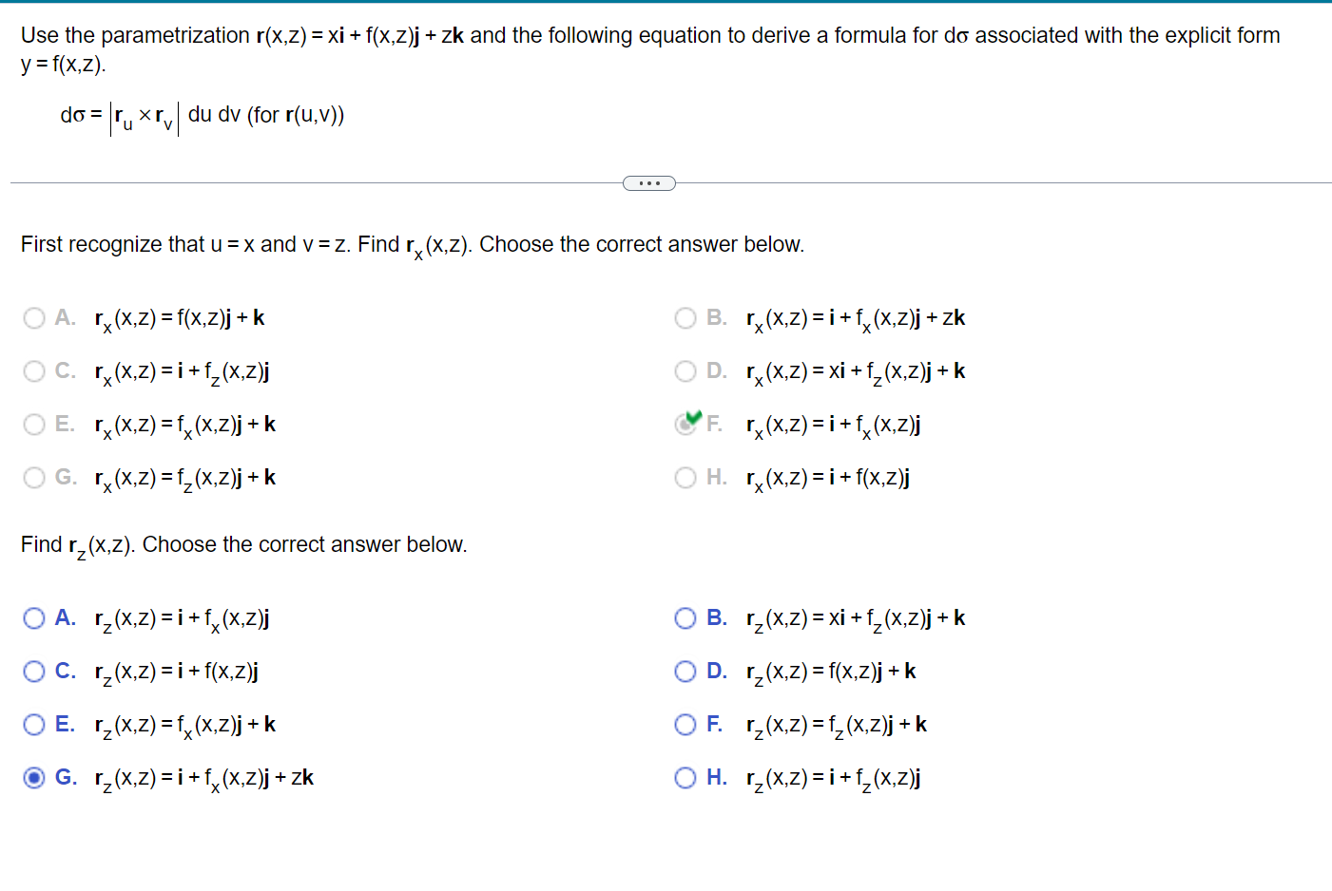Click the teal header bar at top

coord(666,4)
